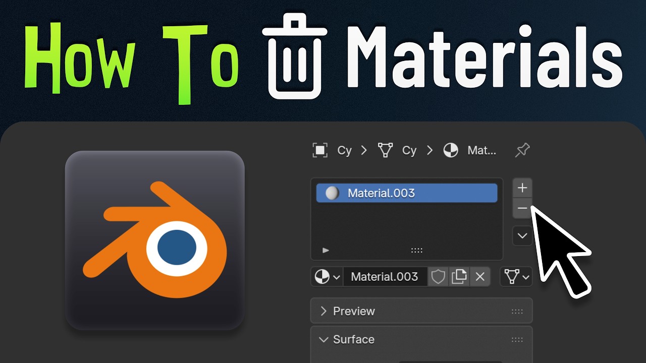This screenshot has width=646, height=363.
Task: Click the Blender logo tile
Action: click(155, 240)
